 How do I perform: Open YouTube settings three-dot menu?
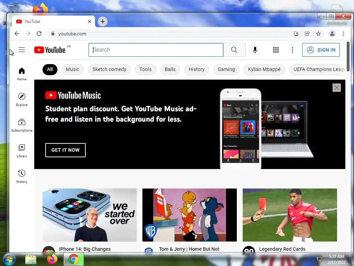292,50
